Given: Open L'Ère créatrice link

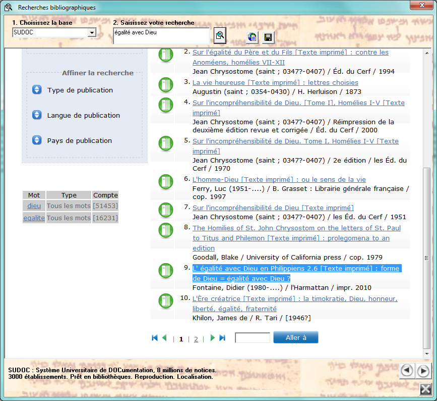Looking at the screenshot, I should (x=295, y=304).
